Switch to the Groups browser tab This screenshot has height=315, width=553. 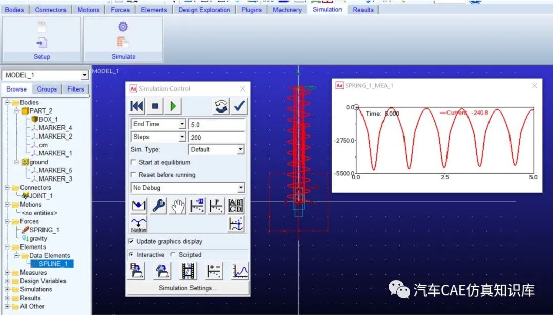pyautogui.click(x=47, y=89)
